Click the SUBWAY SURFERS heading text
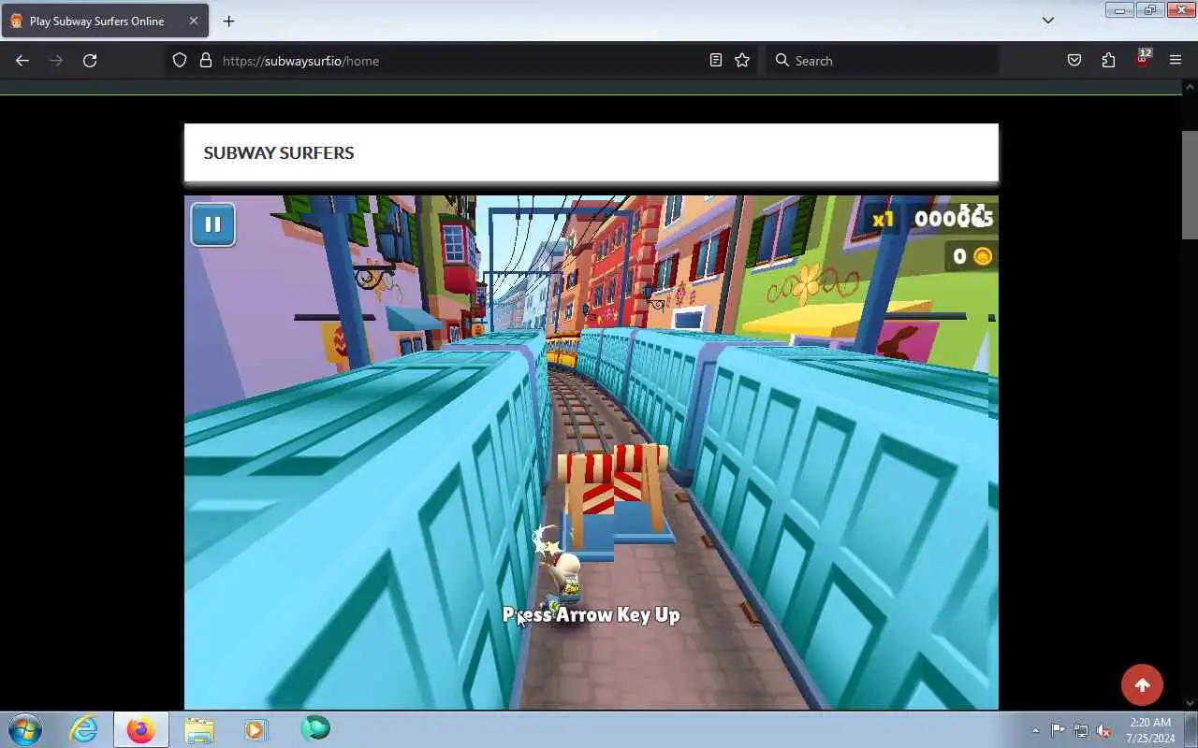The width and height of the screenshot is (1198, 748). click(x=279, y=152)
